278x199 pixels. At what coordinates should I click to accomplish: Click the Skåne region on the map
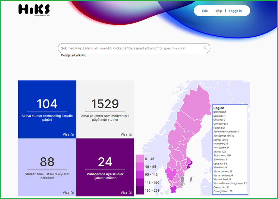[x=174, y=189]
